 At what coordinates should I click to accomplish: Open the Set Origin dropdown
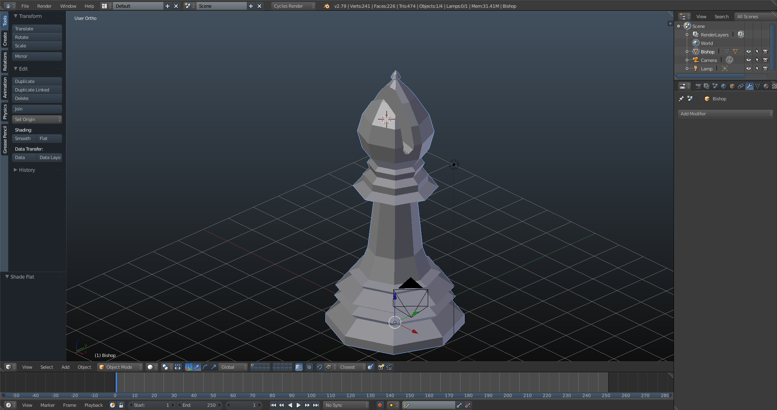coord(37,119)
